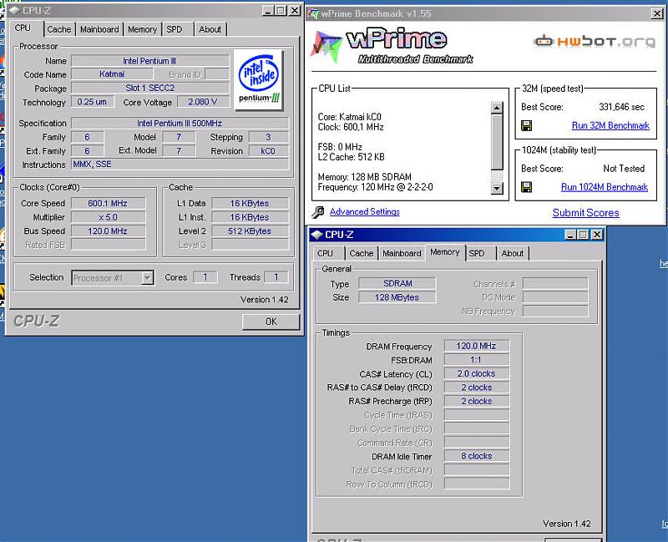Click the Intel Inside Pentium III logo
This screenshot has height=542, width=668.
[259, 79]
